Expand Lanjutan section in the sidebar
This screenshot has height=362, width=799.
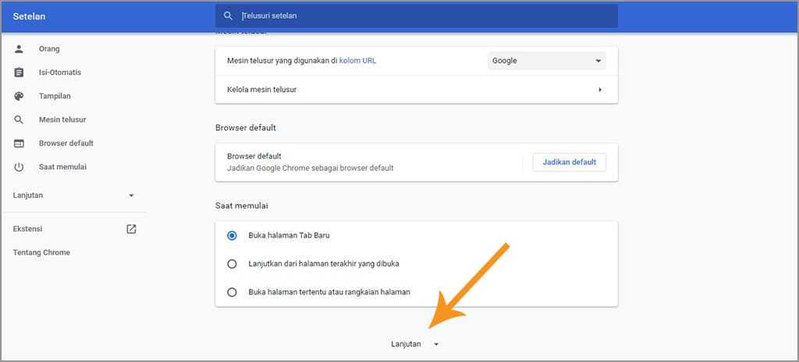click(x=74, y=195)
